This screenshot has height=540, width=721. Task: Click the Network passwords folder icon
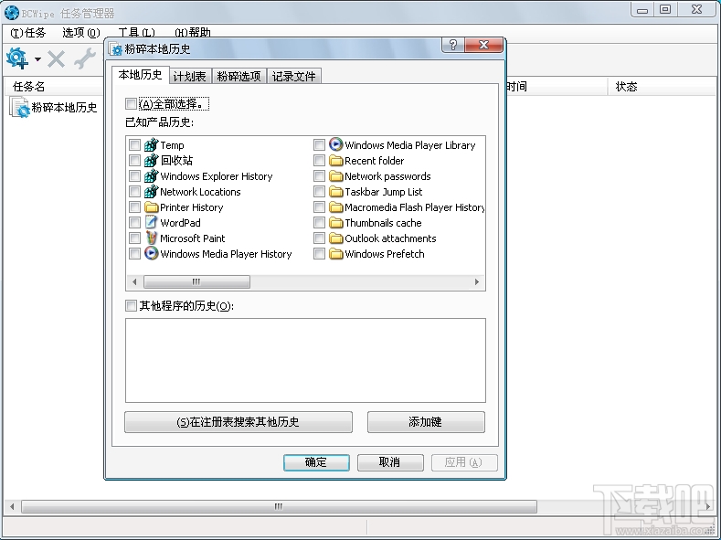click(x=336, y=176)
